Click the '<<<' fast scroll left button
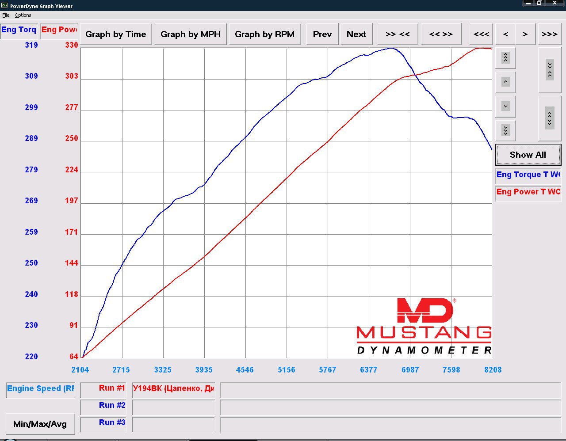566x441 pixels. pyautogui.click(x=481, y=34)
